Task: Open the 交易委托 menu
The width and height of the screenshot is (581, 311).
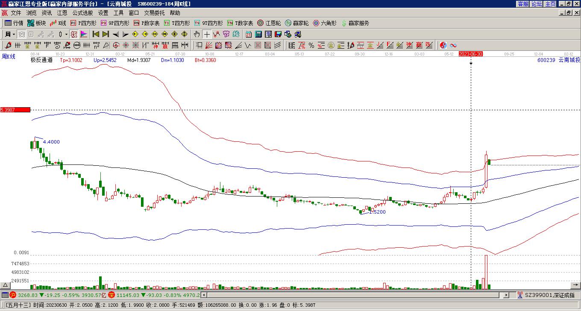Action: click(154, 13)
